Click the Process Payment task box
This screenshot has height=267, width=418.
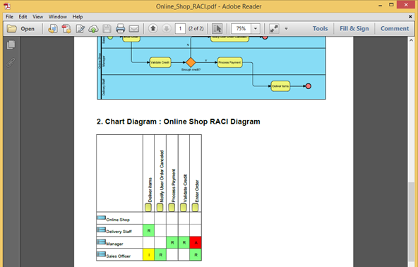(x=229, y=62)
